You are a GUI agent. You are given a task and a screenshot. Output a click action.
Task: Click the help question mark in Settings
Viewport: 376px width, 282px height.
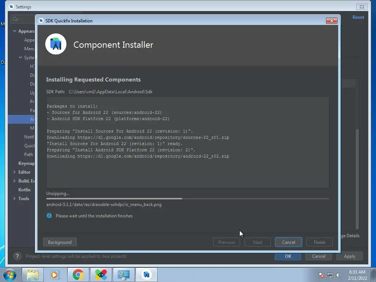pos(17,256)
